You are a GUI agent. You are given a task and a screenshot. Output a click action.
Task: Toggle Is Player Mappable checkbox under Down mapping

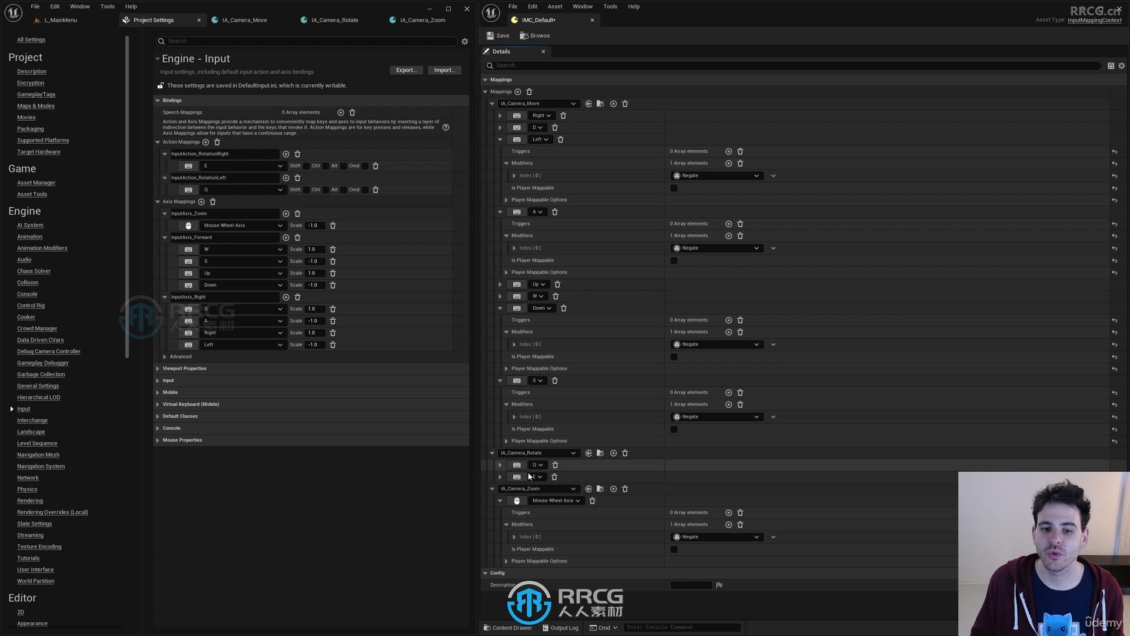[x=674, y=356]
